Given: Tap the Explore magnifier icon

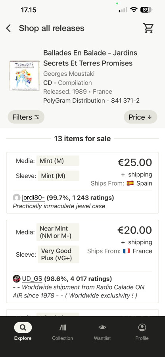Looking at the screenshot, I should click(23, 328).
